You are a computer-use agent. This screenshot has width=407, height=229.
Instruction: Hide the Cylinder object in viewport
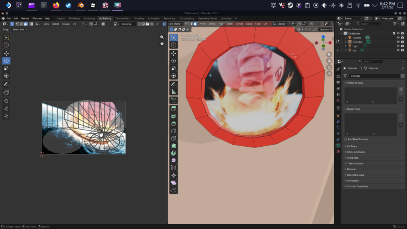pos(397,42)
